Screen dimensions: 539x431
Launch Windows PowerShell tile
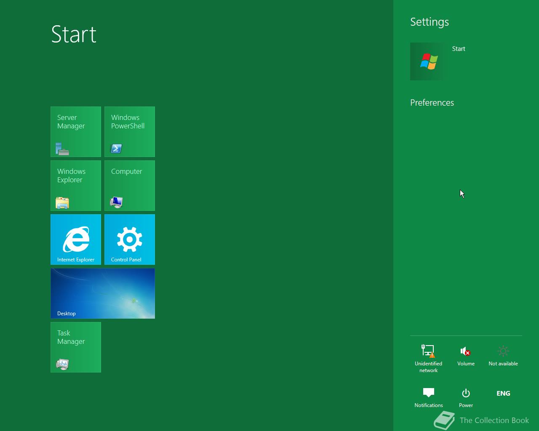(x=130, y=132)
